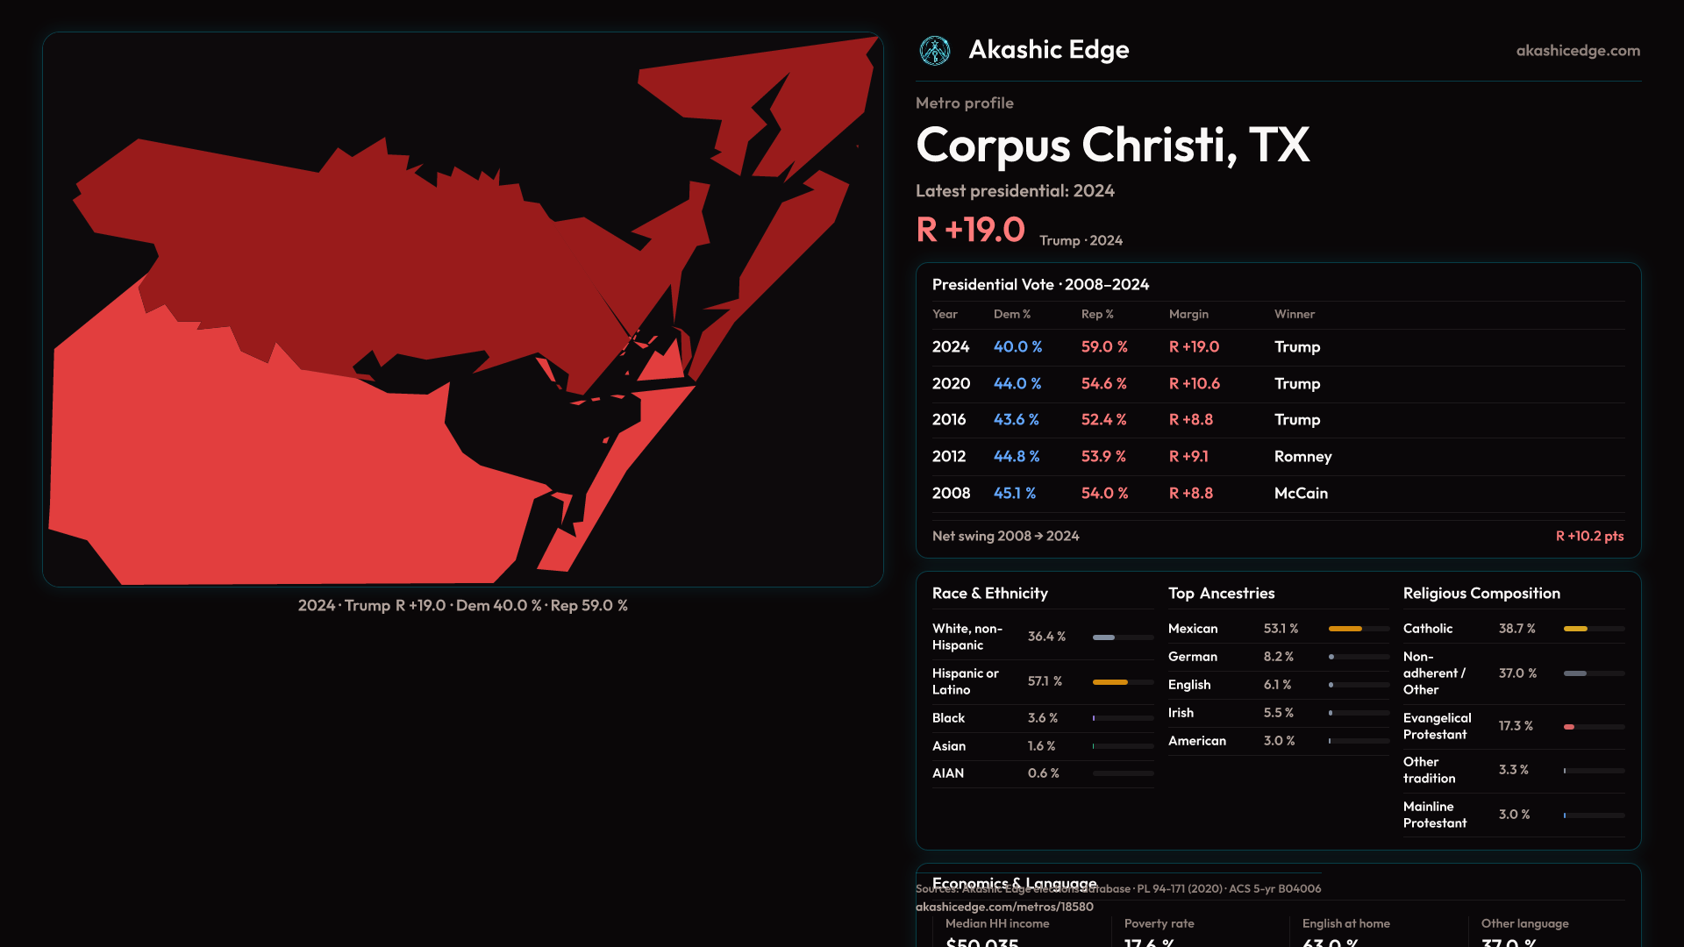Click the Corpus Christi, TX title
This screenshot has height=947, width=1684.
(1112, 145)
